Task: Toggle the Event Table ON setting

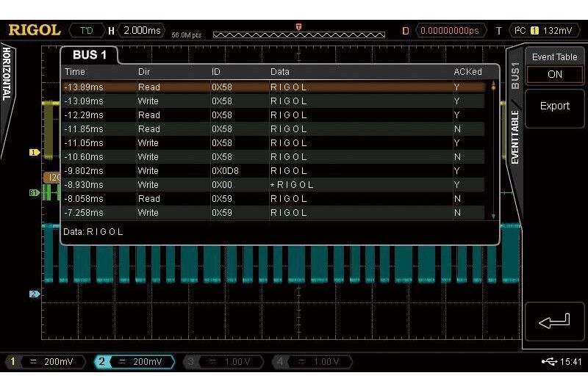Action: [x=554, y=74]
